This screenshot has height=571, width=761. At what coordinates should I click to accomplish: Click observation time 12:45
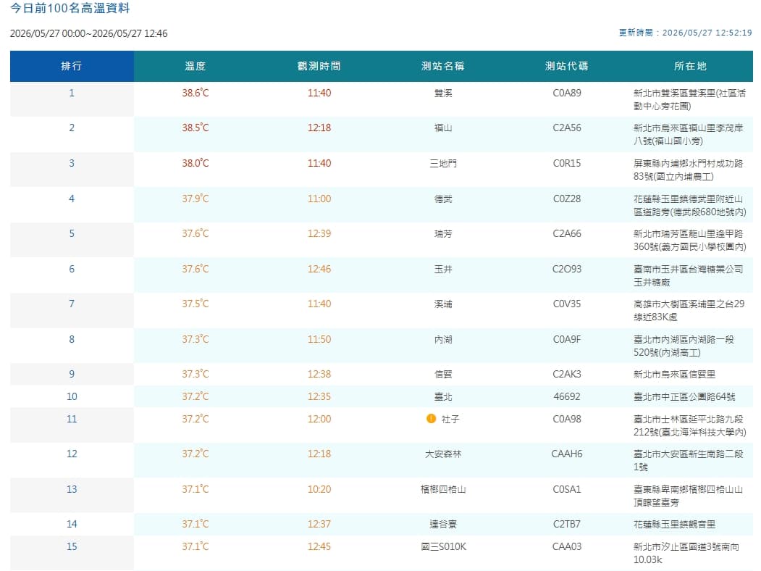point(319,546)
